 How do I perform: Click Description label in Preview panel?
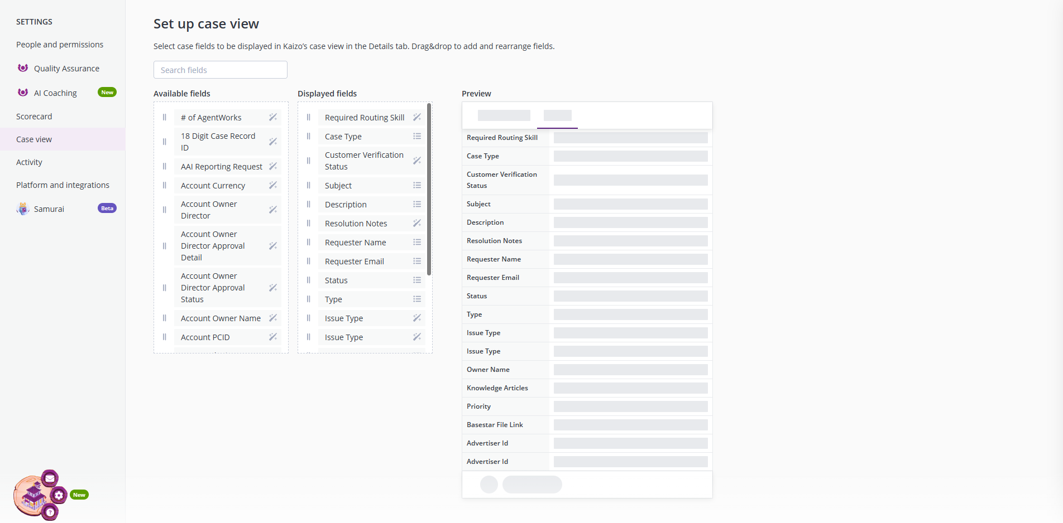(485, 222)
